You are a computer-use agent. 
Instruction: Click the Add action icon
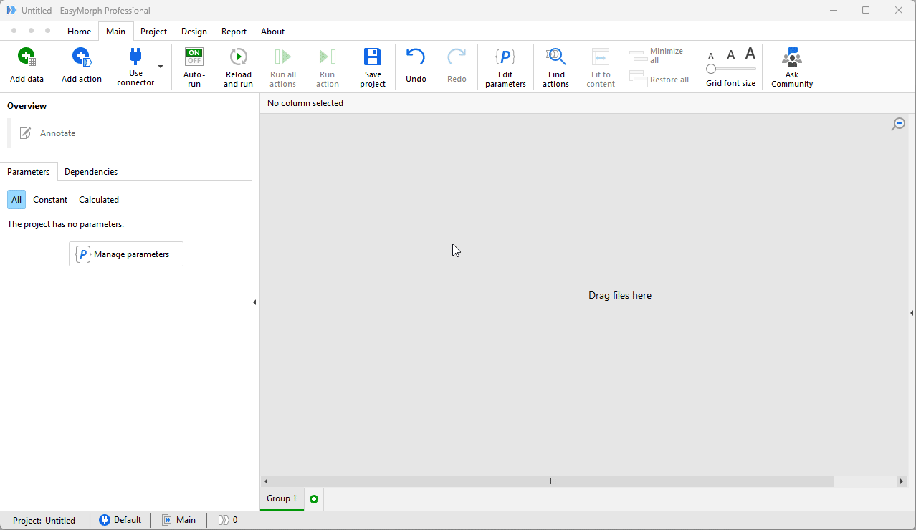(x=82, y=57)
